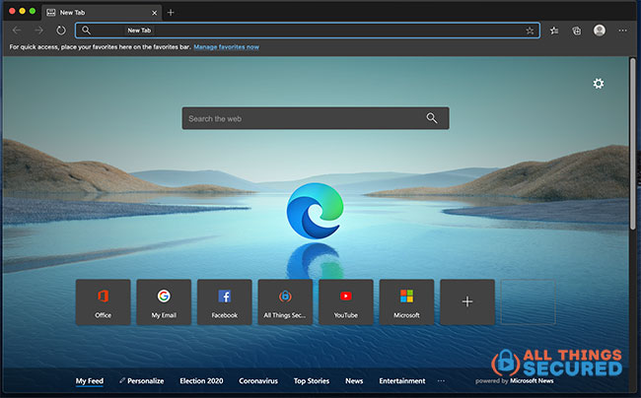Open page settings gear icon
The image size is (641, 398).
click(599, 84)
